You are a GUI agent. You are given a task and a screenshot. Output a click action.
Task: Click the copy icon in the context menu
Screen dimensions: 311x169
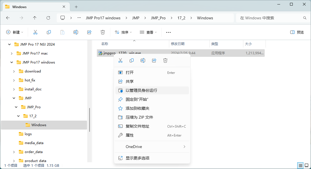pyautogui.click(x=131, y=60)
